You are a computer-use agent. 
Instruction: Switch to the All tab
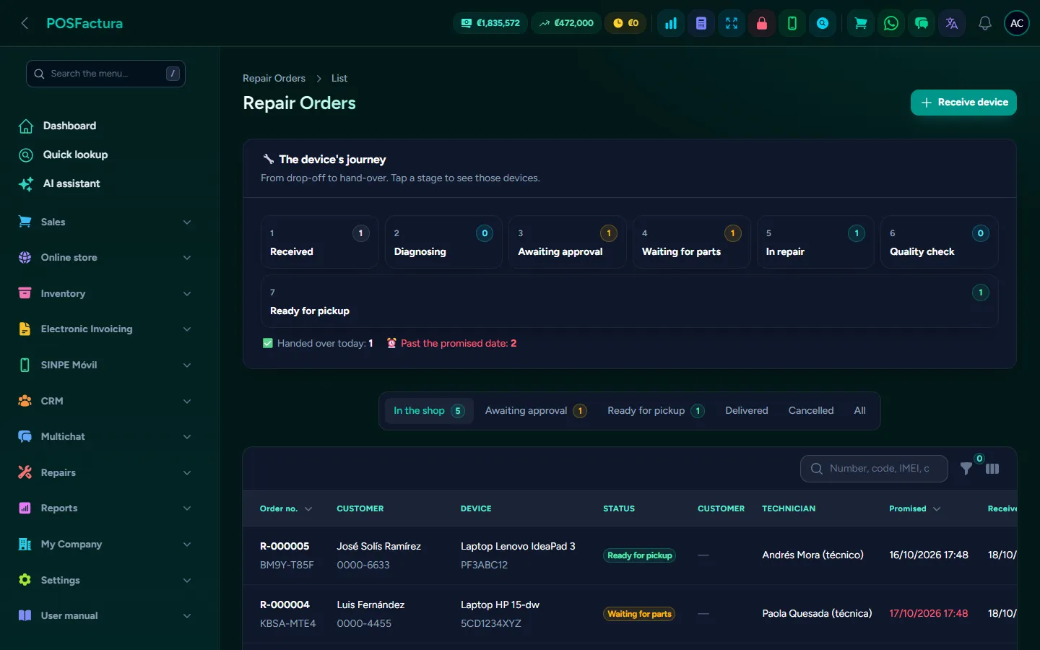tap(859, 411)
